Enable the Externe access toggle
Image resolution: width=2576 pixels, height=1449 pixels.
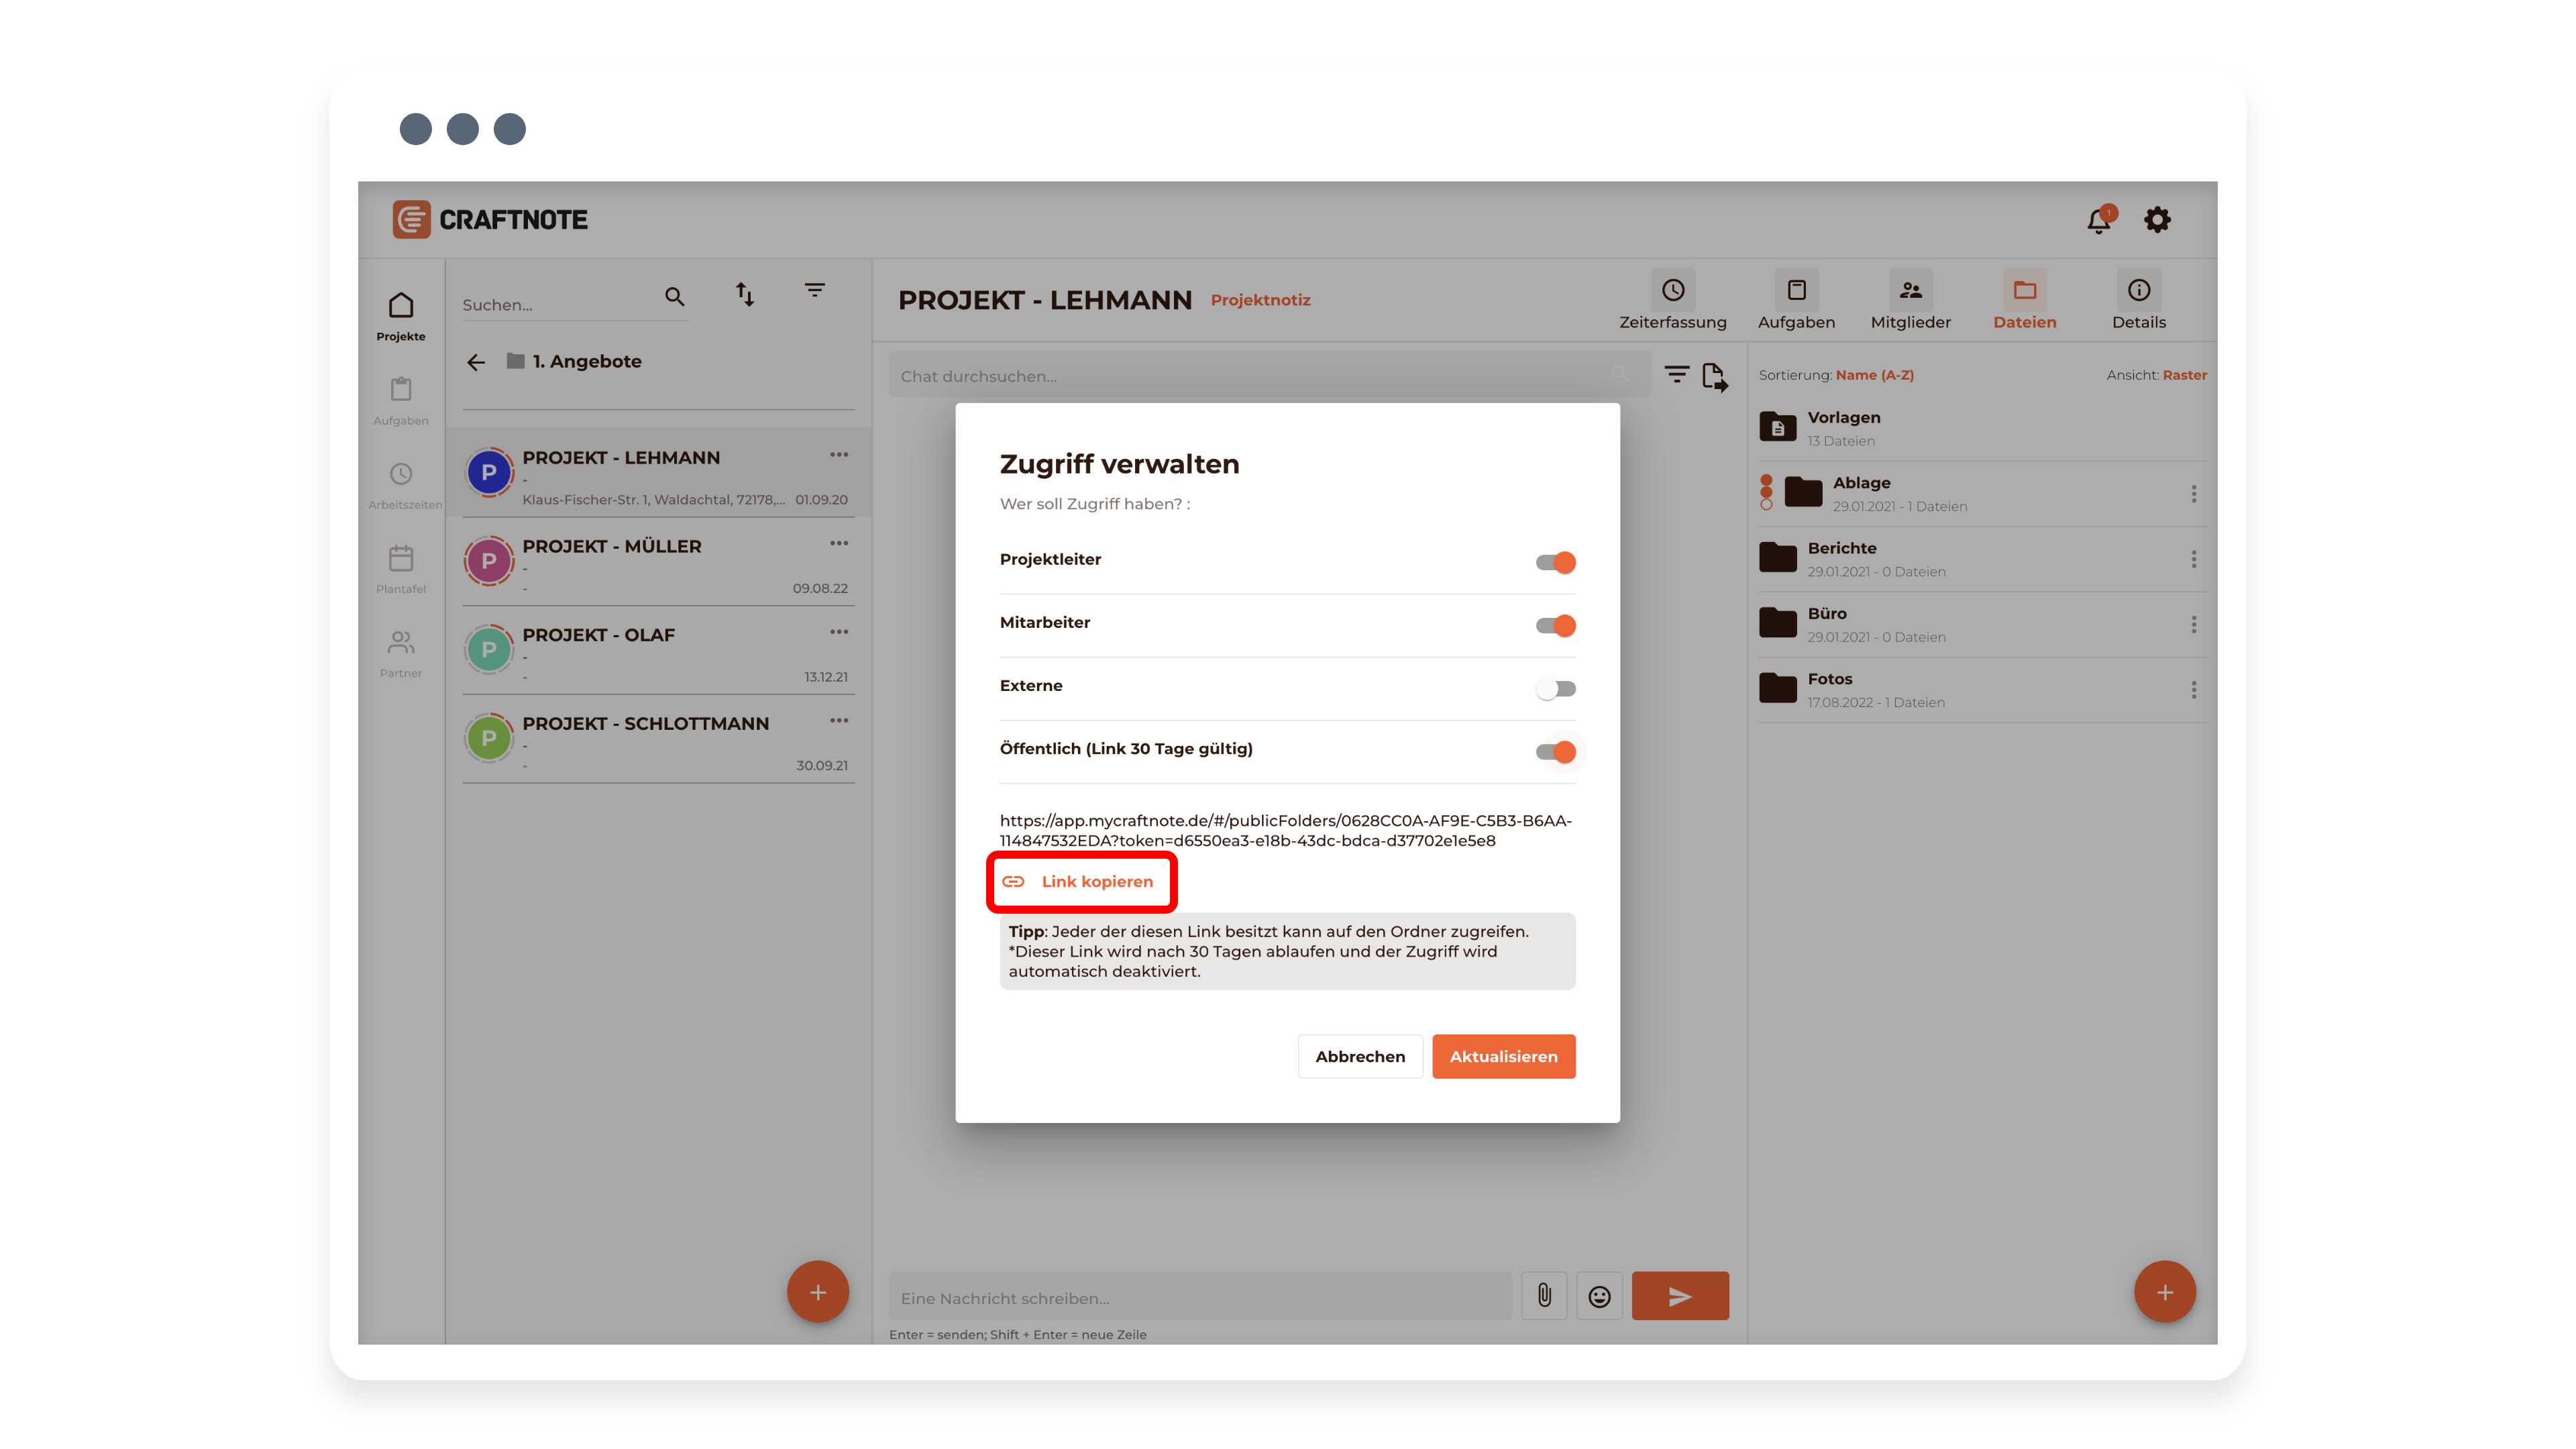(x=1555, y=688)
